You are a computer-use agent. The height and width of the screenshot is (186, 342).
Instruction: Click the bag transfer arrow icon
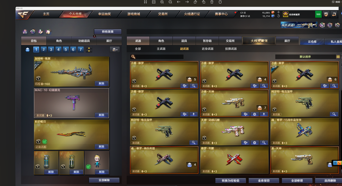(x=115, y=50)
